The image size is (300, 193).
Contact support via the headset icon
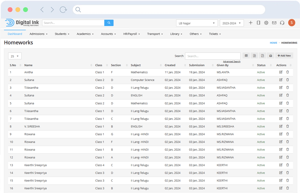coord(282,22)
